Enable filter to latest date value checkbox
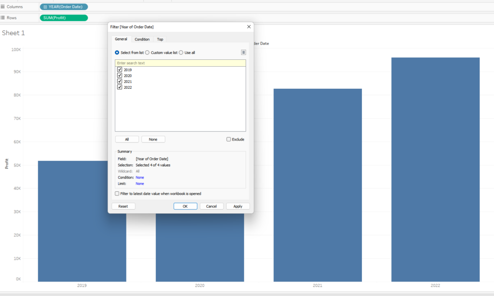The height and width of the screenshot is (296, 494). point(117,194)
